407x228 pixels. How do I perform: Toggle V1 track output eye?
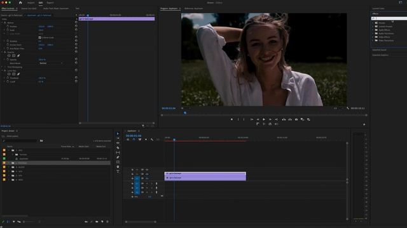[147, 179]
